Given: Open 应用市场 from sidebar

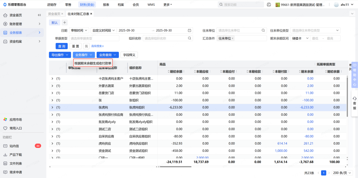Looking at the screenshot, I should tap(15, 119).
